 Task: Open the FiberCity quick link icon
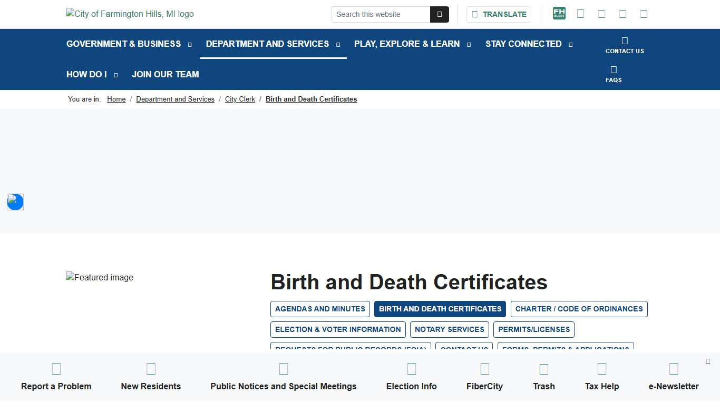[484, 368]
